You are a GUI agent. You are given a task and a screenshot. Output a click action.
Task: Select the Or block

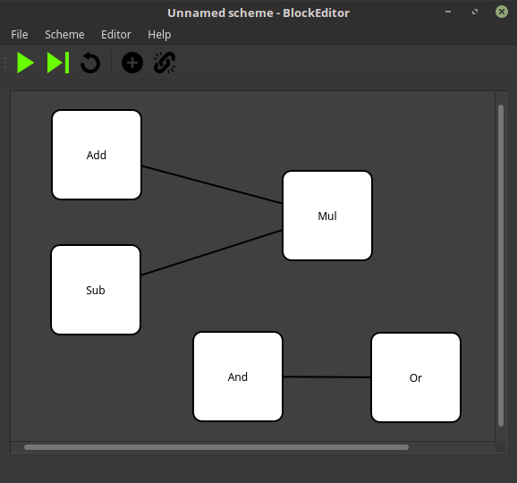point(416,377)
